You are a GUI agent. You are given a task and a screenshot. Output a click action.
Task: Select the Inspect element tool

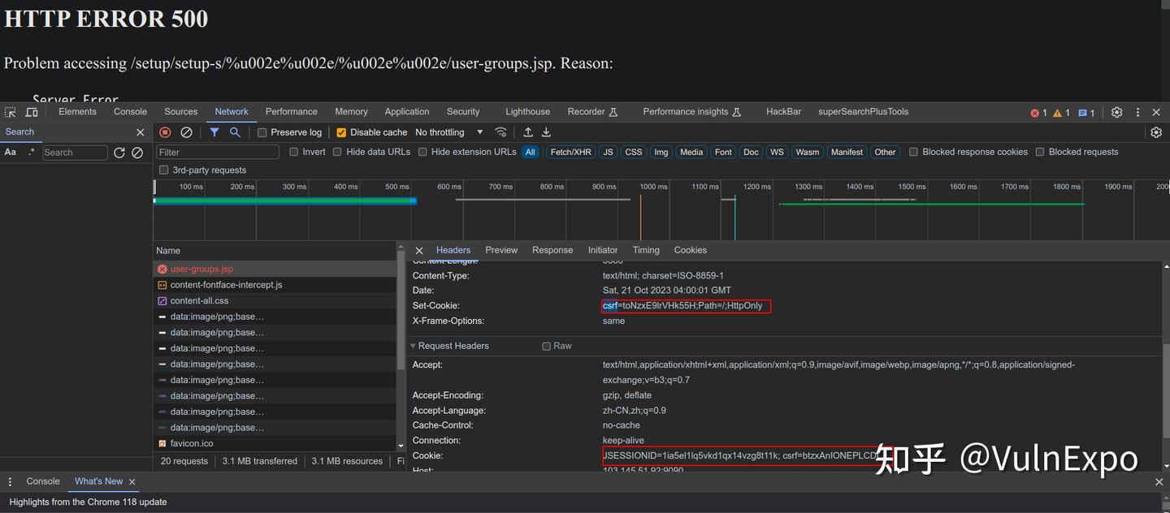pyautogui.click(x=8, y=112)
